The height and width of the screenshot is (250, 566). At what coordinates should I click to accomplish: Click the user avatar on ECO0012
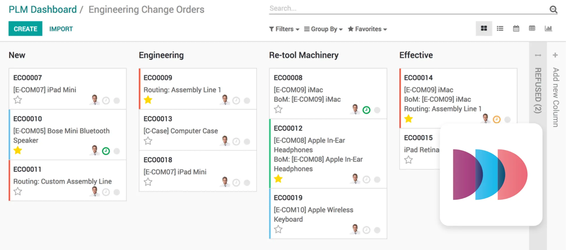[355, 179]
